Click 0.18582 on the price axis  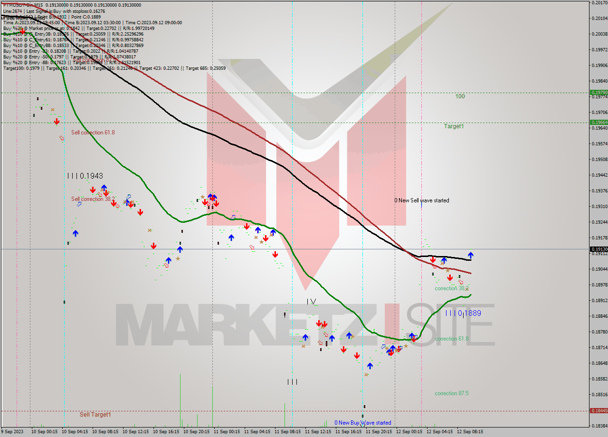(x=599, y=379)
